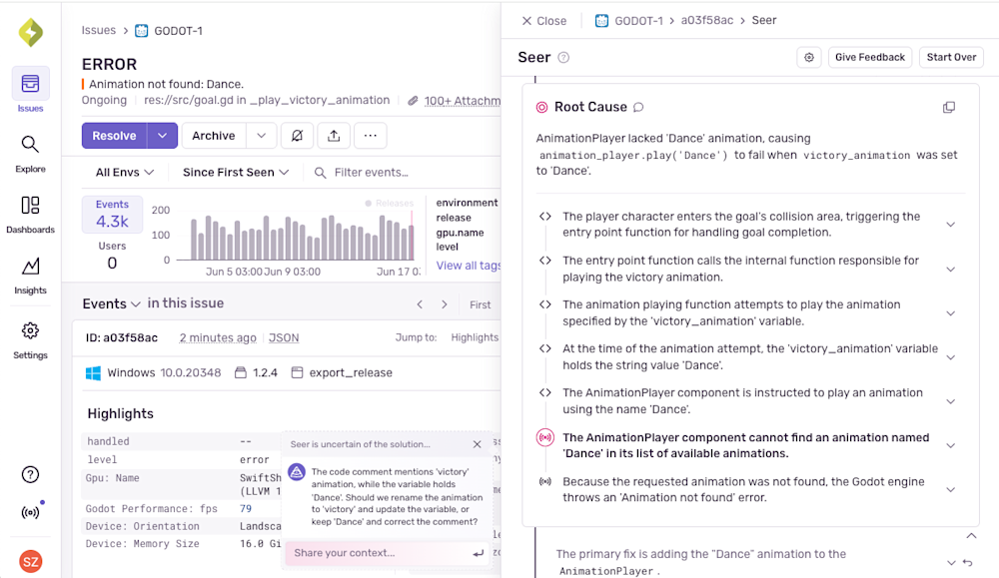Click the 1.2.4 release tag
The width and height of the screenshot is (999, 578).
point(256,373)
